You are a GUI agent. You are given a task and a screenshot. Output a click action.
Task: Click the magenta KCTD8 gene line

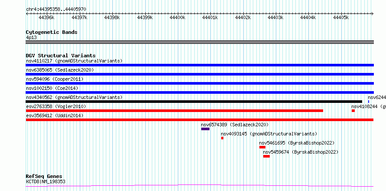pyautogui.click(x=200, y=186)
